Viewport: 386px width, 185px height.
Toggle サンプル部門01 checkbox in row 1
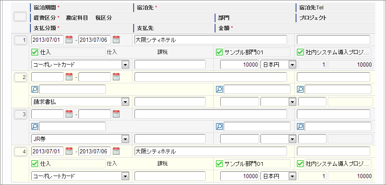pos(219,53)
